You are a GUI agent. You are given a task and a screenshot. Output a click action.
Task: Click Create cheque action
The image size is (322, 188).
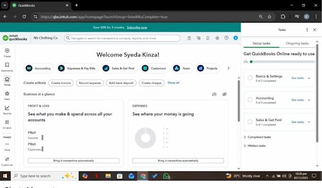(x=152, y=83)
